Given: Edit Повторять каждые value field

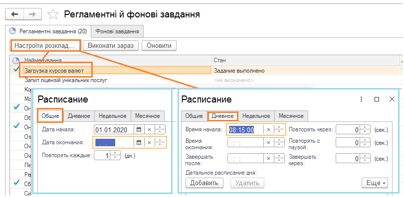Looking at the screenshot, I should [102, 155].
